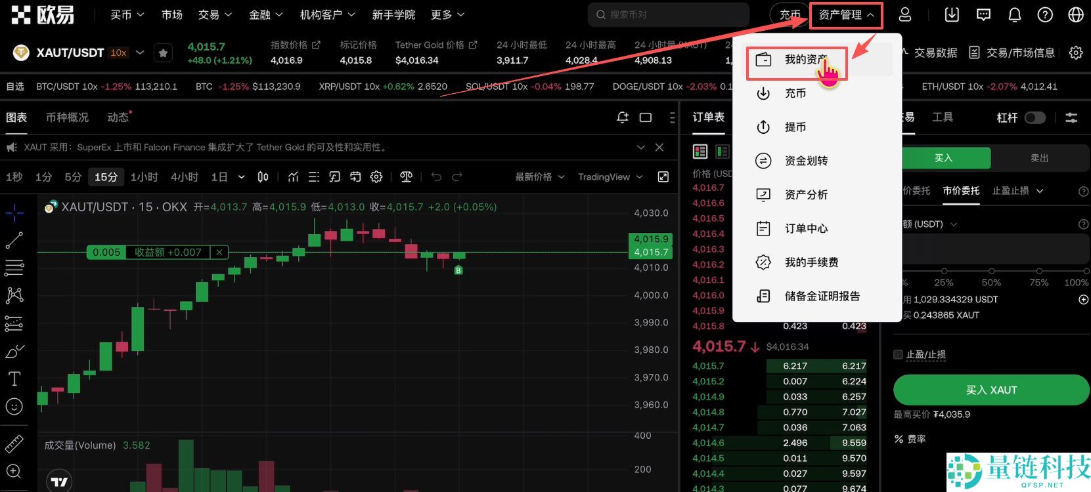Add price alert with bell-plus icon
This screenshot has height=492, width=1091.
coord(623,117)
